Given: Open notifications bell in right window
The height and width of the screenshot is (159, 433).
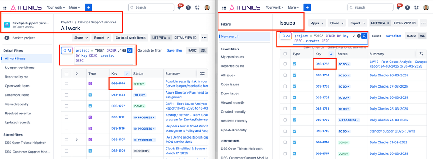Looking at the screenshot, I should (x=398, y=8).
